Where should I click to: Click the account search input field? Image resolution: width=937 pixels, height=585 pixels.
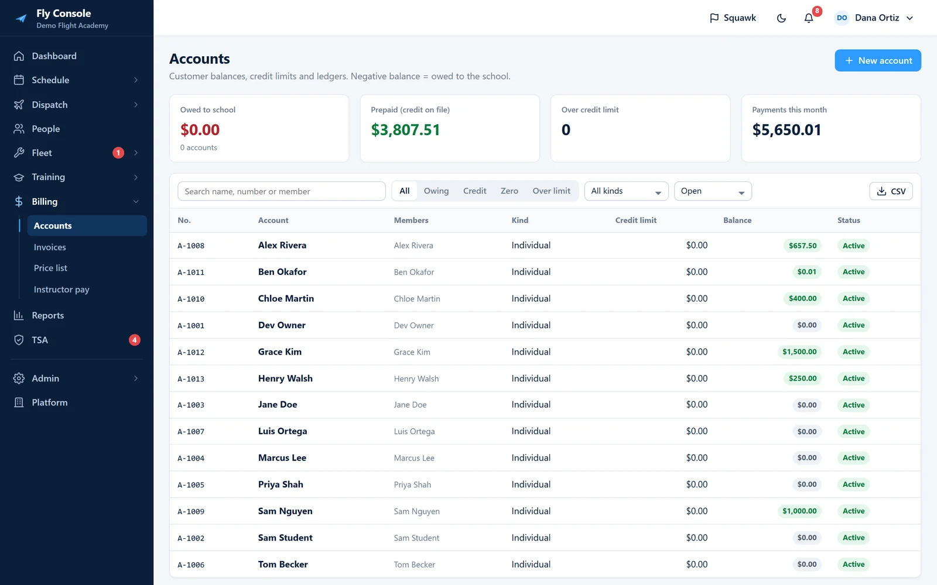click(282, 191)
